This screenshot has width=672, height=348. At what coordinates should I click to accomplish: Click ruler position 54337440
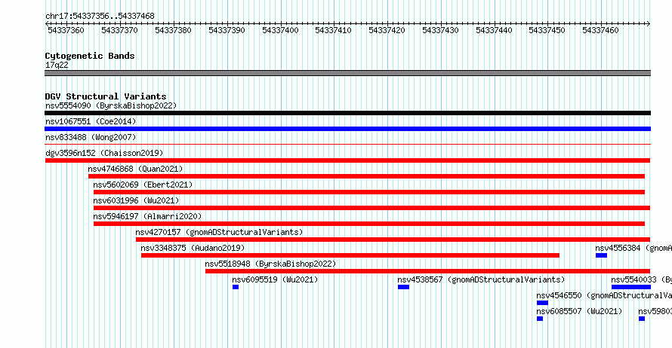[x=494, y=30]
